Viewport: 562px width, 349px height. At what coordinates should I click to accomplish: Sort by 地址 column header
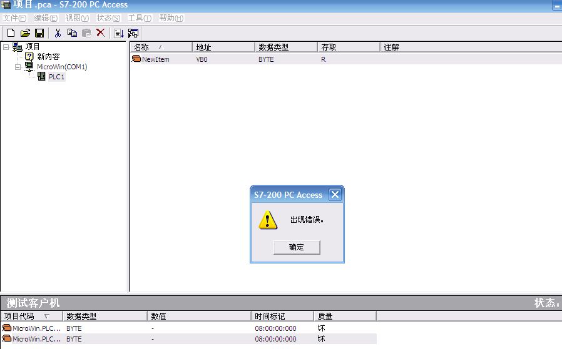(x=223, y=47)
